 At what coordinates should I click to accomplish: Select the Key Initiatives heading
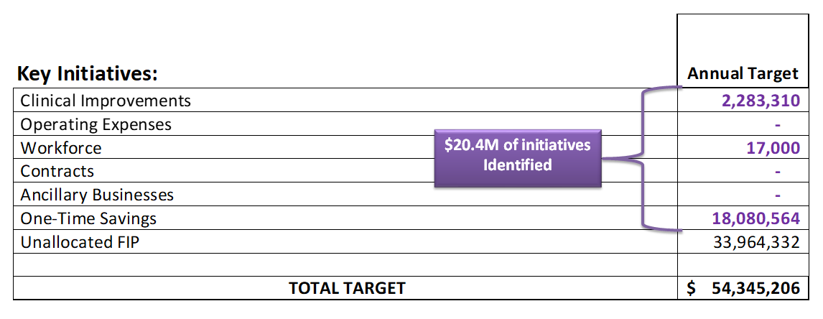87,74
